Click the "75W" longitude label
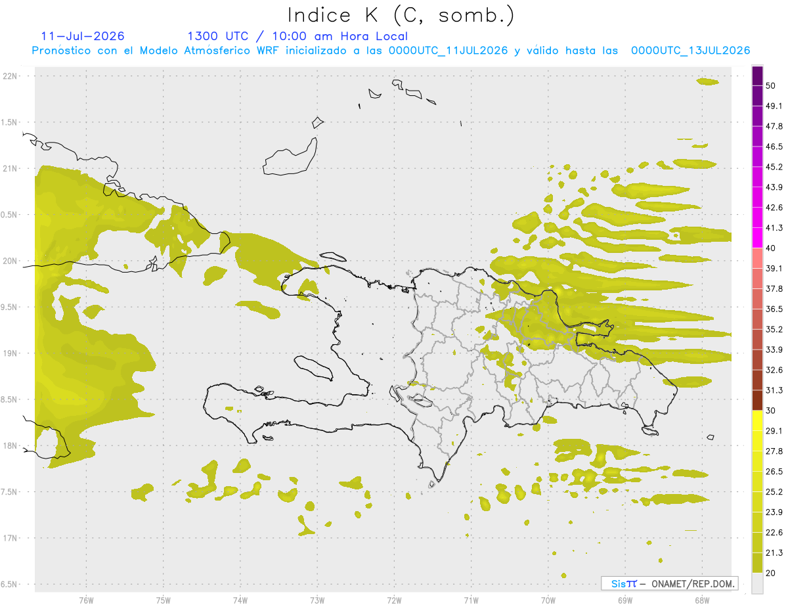Image resolution: width=788 pixels, height=609 pixels. (x=163, y=600)
